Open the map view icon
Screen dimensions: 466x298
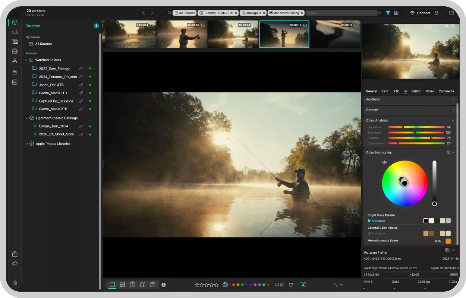pos(142,285)
